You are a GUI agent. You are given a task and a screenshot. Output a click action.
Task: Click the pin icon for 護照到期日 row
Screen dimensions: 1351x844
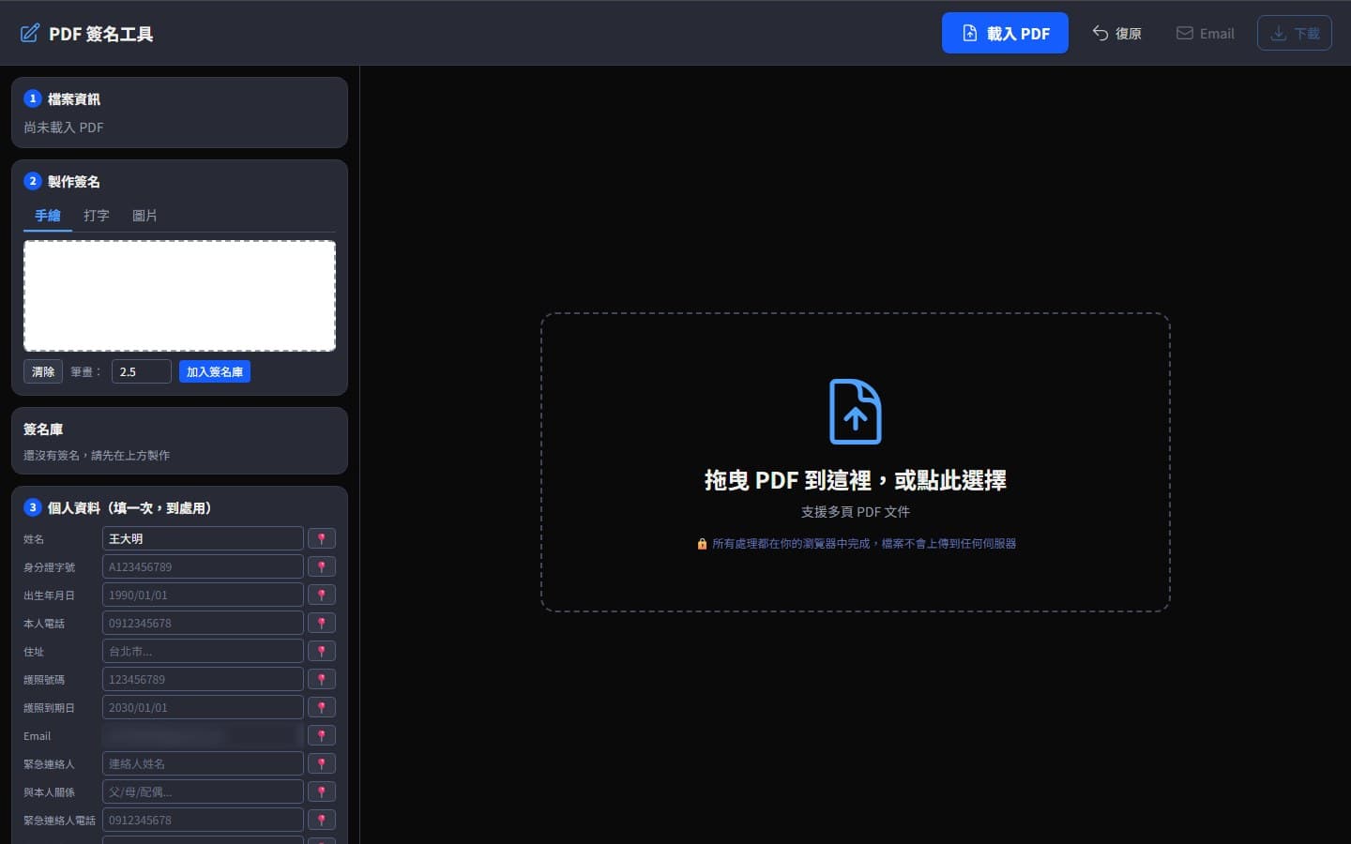pyautogui.click(x=322, y=707)
